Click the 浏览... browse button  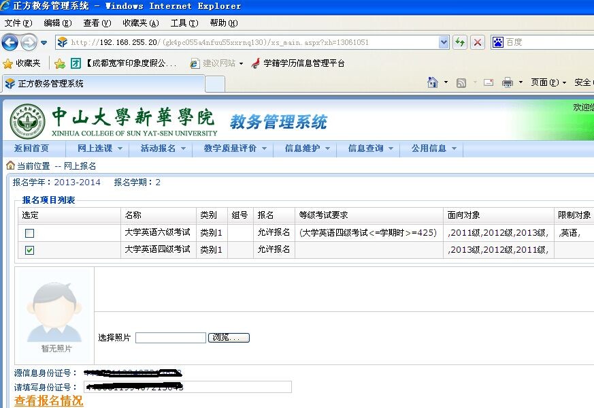pyautogui.click(x=229, y=338)
